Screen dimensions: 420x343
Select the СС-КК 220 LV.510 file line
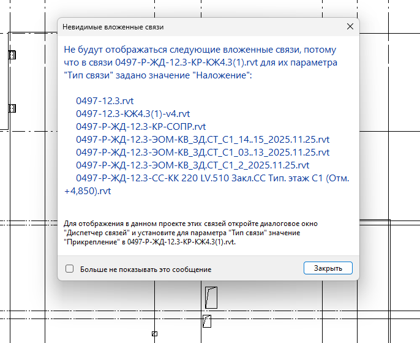[x=206, y=184]
